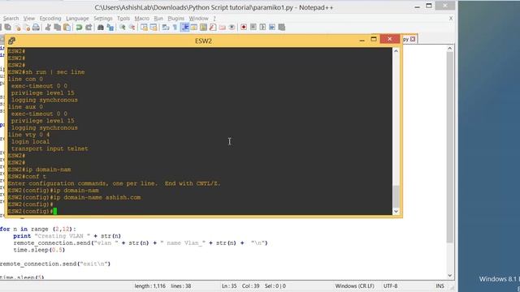Screen dimensions: 520x292
Task: Open the Macro menu
Action: pos(142,19)
